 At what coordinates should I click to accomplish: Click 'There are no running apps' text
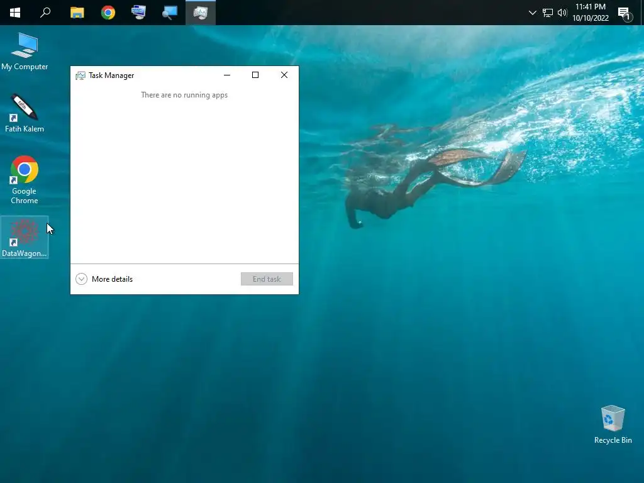pos(184,96)
